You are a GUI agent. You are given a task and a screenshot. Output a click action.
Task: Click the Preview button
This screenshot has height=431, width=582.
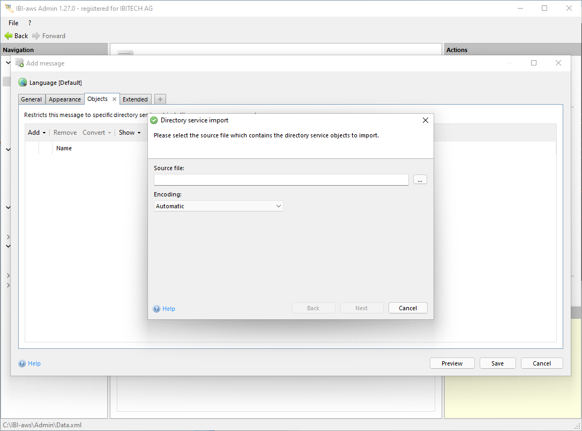click(x=452, y=363)
